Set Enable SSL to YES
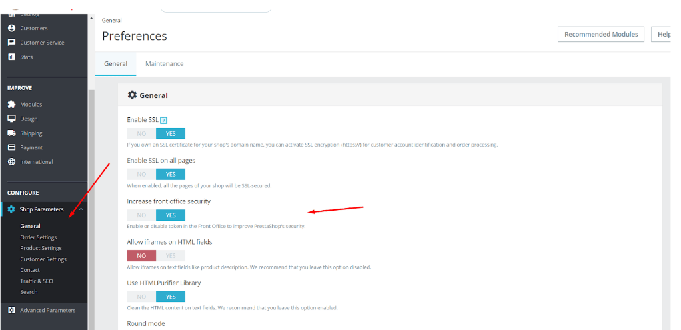 (171, 133)
